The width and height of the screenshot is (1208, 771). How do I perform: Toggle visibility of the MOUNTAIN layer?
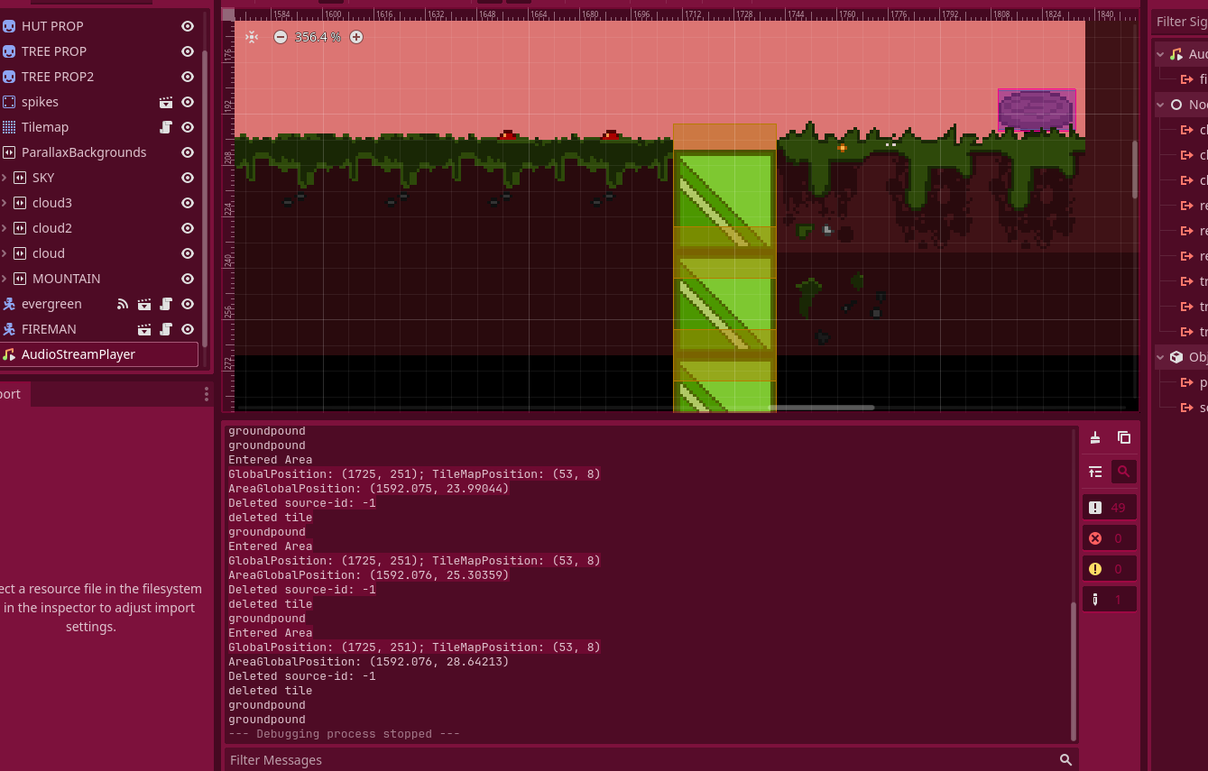pos(188,279)
